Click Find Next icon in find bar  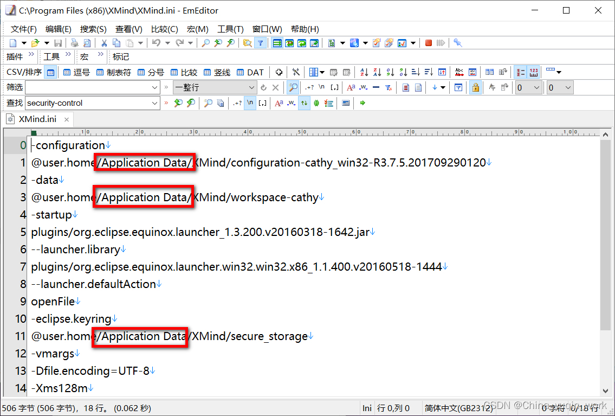[191, 103]
